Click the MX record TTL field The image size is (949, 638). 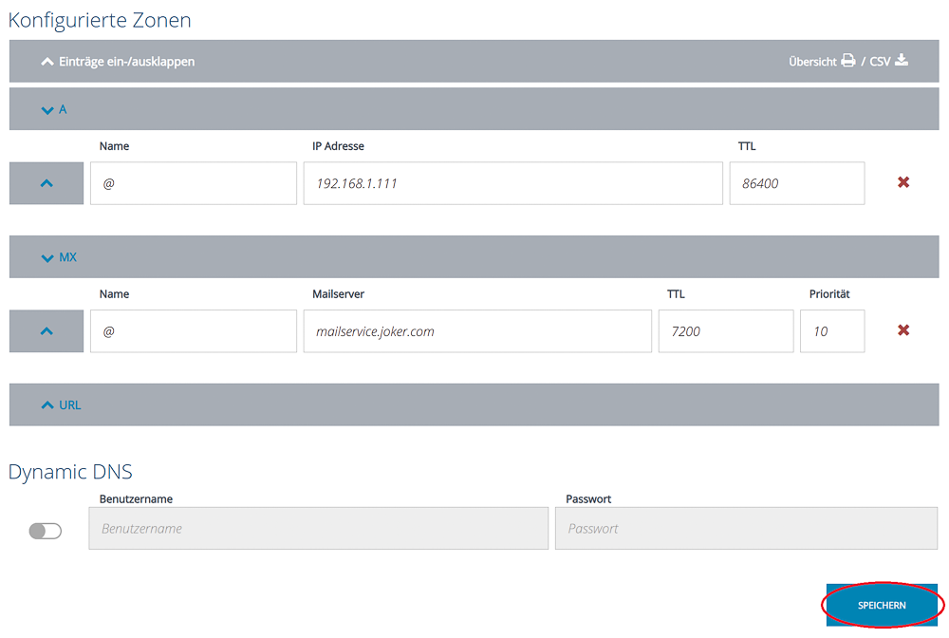coord(725,331)
